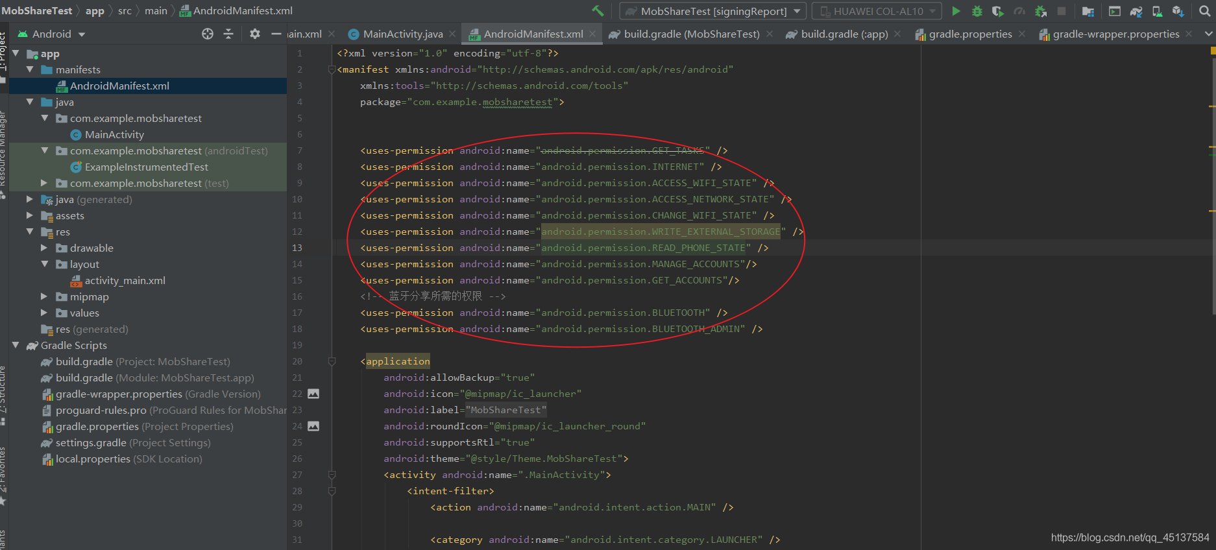The image size is (1216, 550).
Task: Attach debugger to Android process icon
Action: (1041, 11)
